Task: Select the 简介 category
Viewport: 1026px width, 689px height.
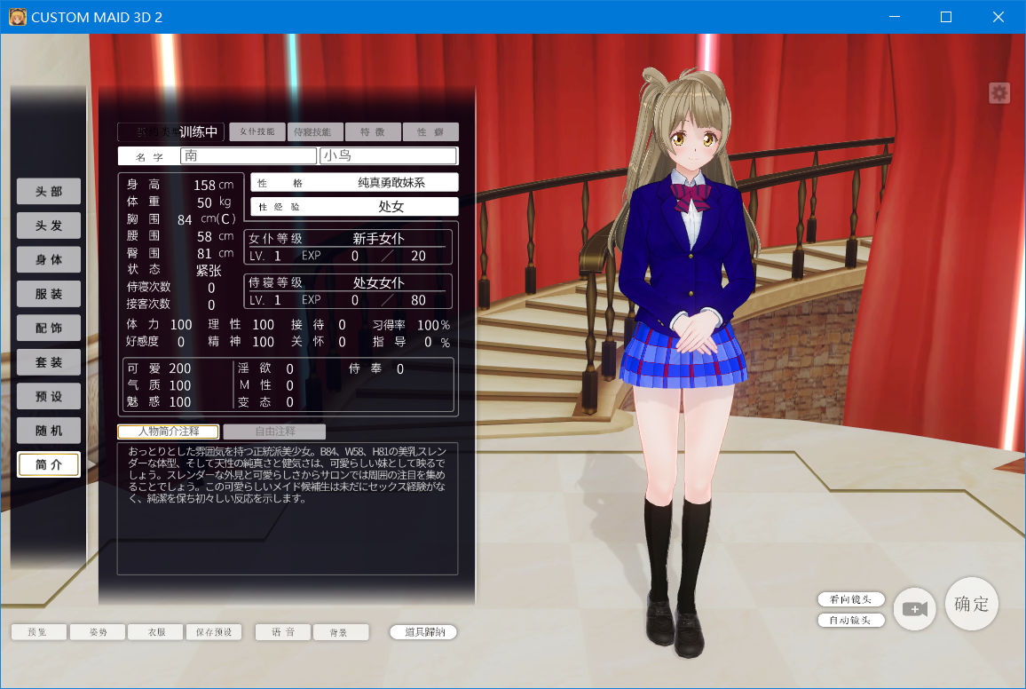Action: tap(49, 464)
